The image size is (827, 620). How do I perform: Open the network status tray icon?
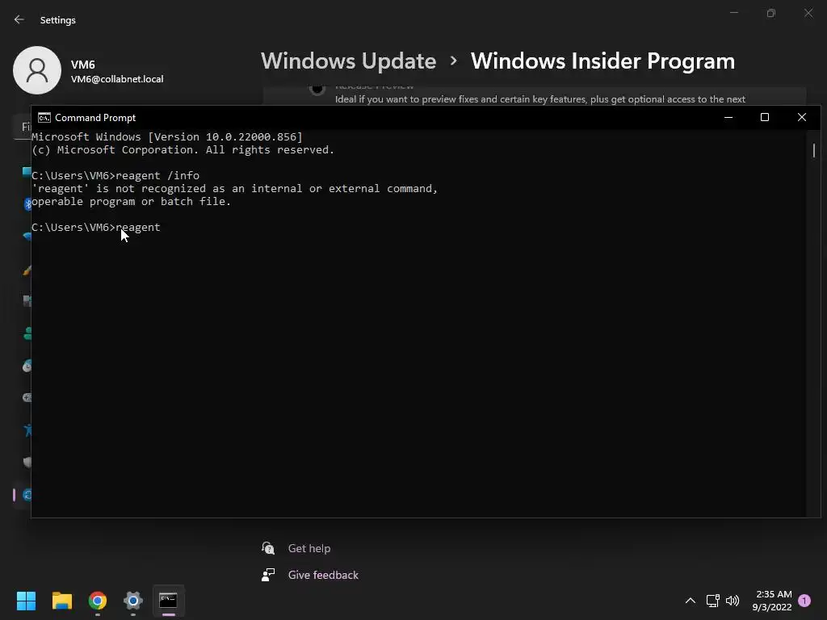pyautogui.click(x=712, y=601)
